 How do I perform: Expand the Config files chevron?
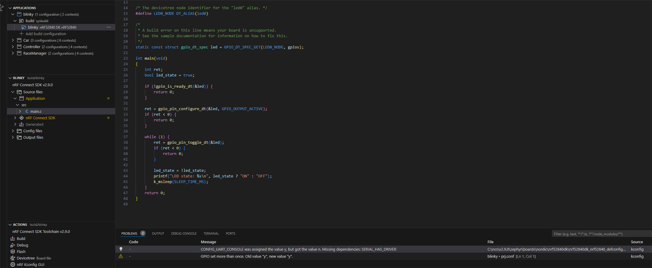tap(13, 131)
